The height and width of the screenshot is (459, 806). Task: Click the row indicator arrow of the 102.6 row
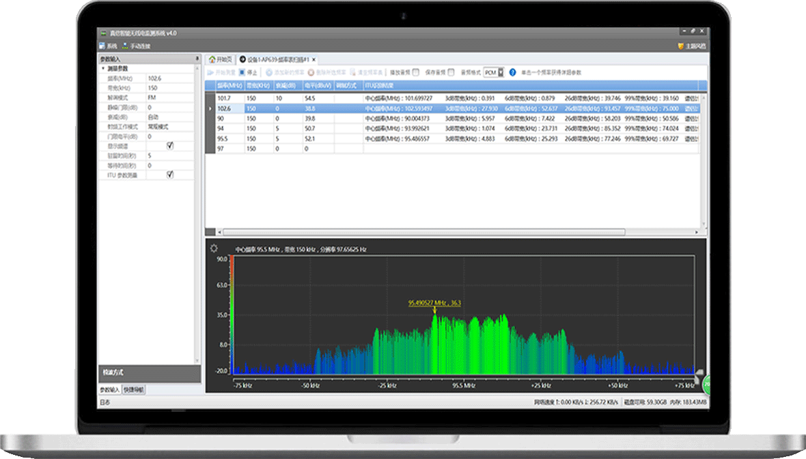210,108
